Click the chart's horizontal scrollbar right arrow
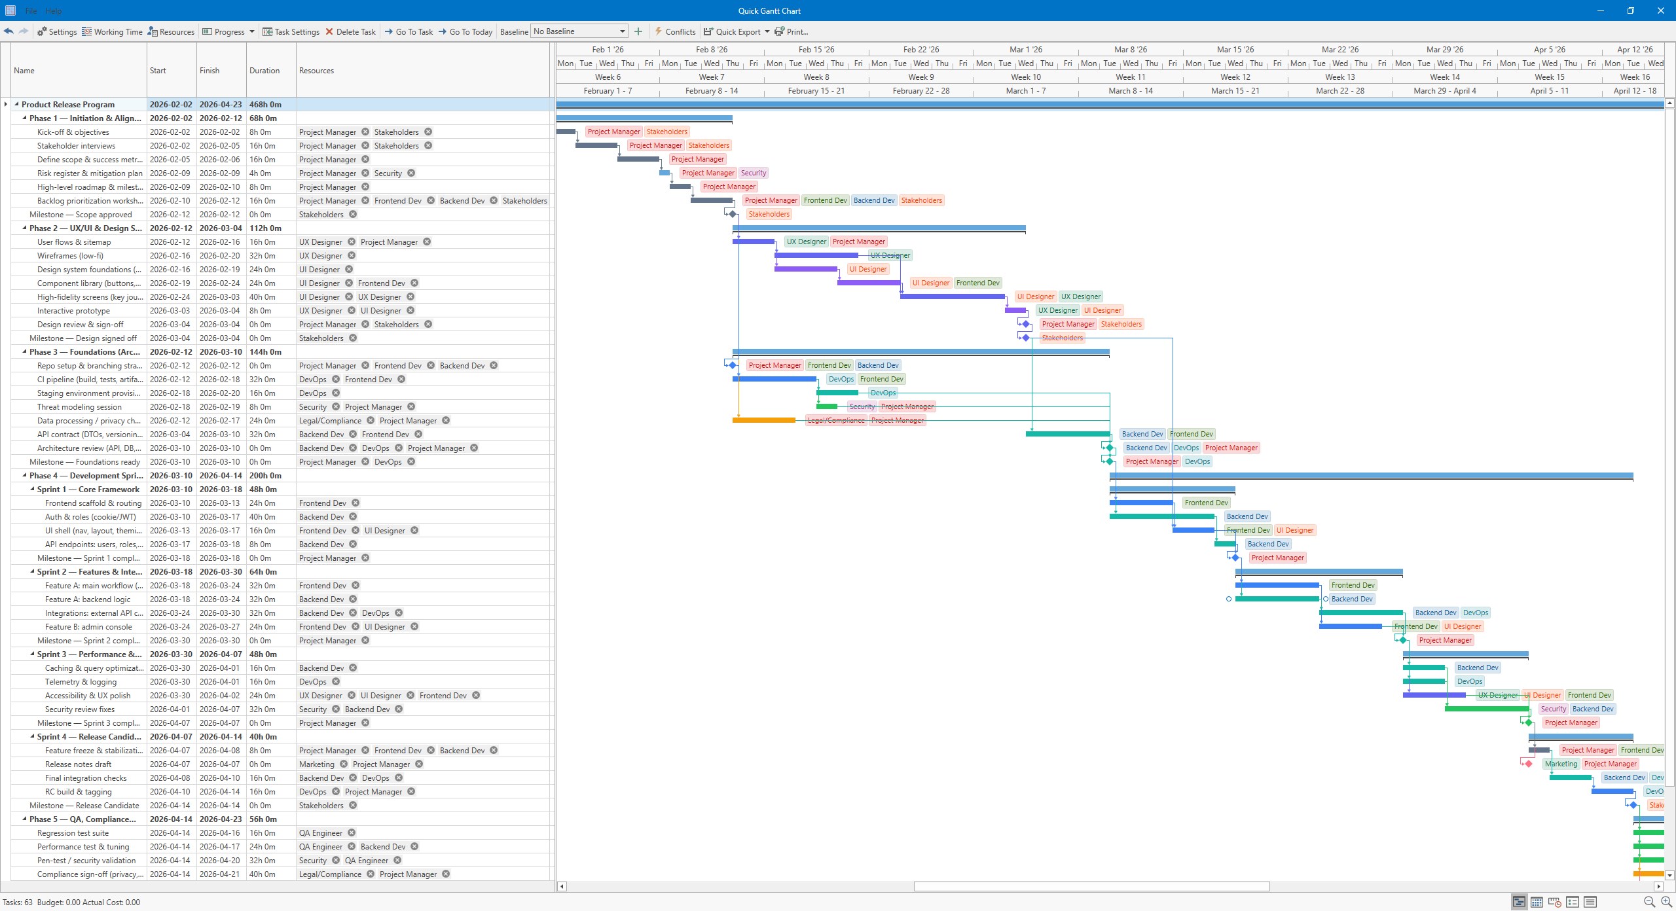1676x911 pixels. pos(1658,886)
